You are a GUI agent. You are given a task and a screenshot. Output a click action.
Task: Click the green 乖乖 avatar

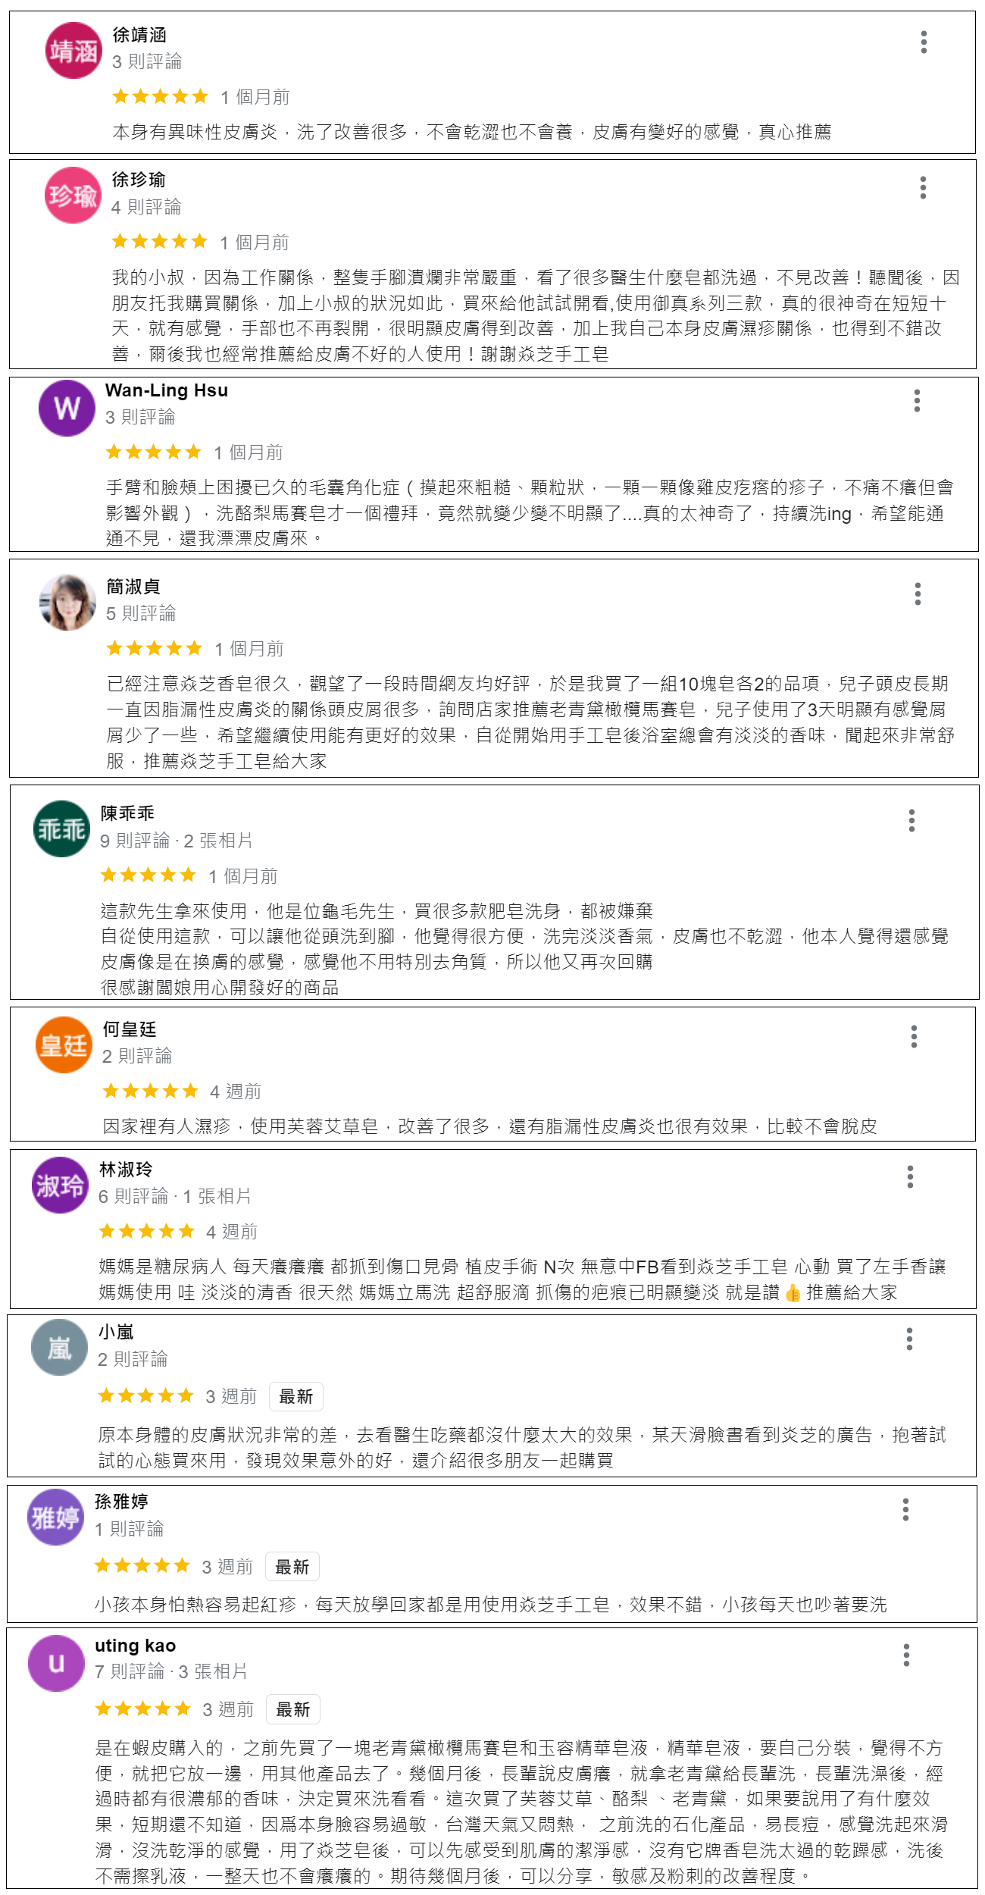62,829
